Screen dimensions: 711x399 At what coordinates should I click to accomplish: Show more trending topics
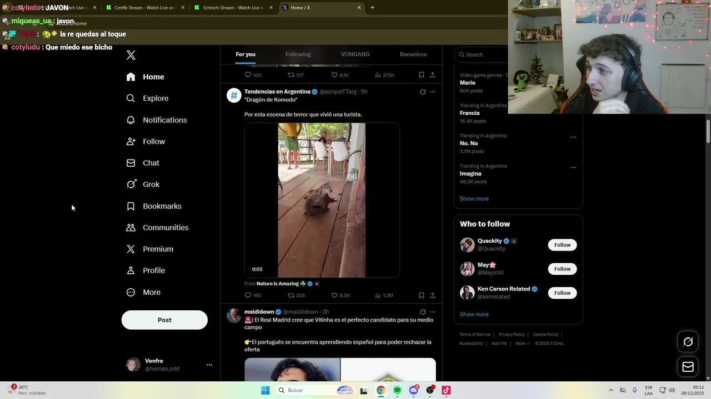pyautogui.click(x=474, y=199)
